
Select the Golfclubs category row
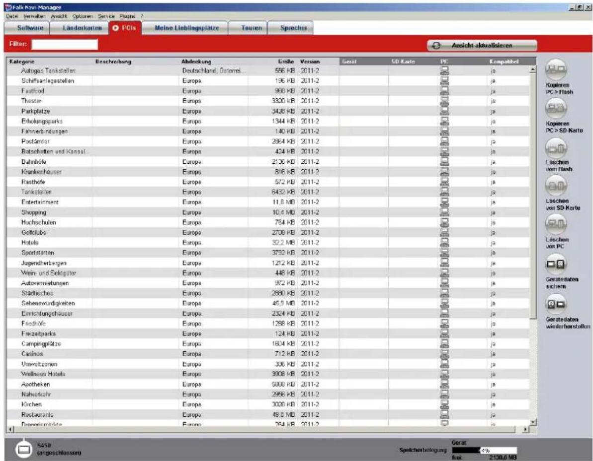(x=268, y=233)
